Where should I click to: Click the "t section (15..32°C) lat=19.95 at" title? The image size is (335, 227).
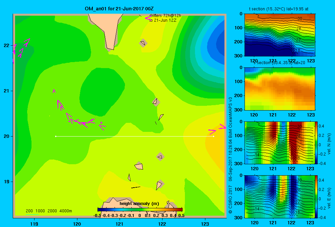tap(279, 9)
